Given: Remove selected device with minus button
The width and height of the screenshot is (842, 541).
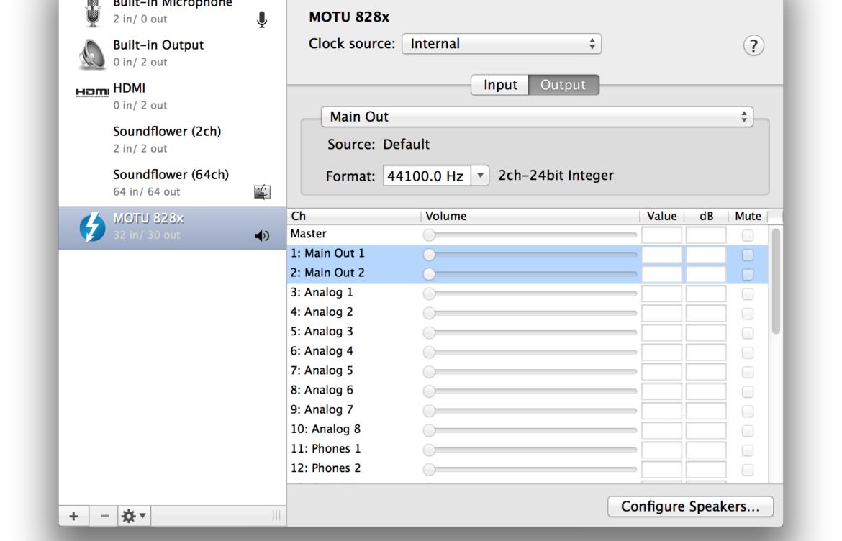Looking at the screenshot, I should pos(105,517).
